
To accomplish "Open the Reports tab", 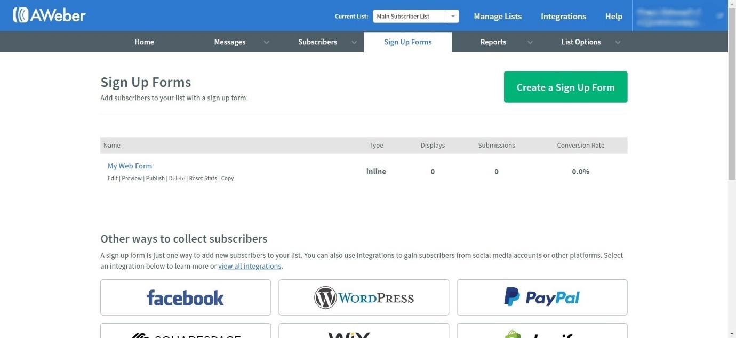I will (x=493, y=42).
